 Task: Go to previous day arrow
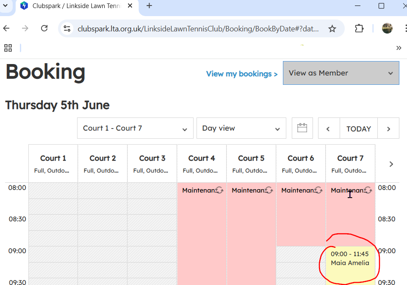coord(329,129)
